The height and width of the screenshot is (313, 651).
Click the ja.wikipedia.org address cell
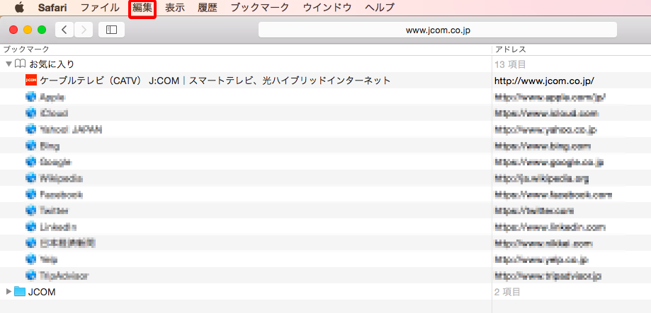click(541, 179)
